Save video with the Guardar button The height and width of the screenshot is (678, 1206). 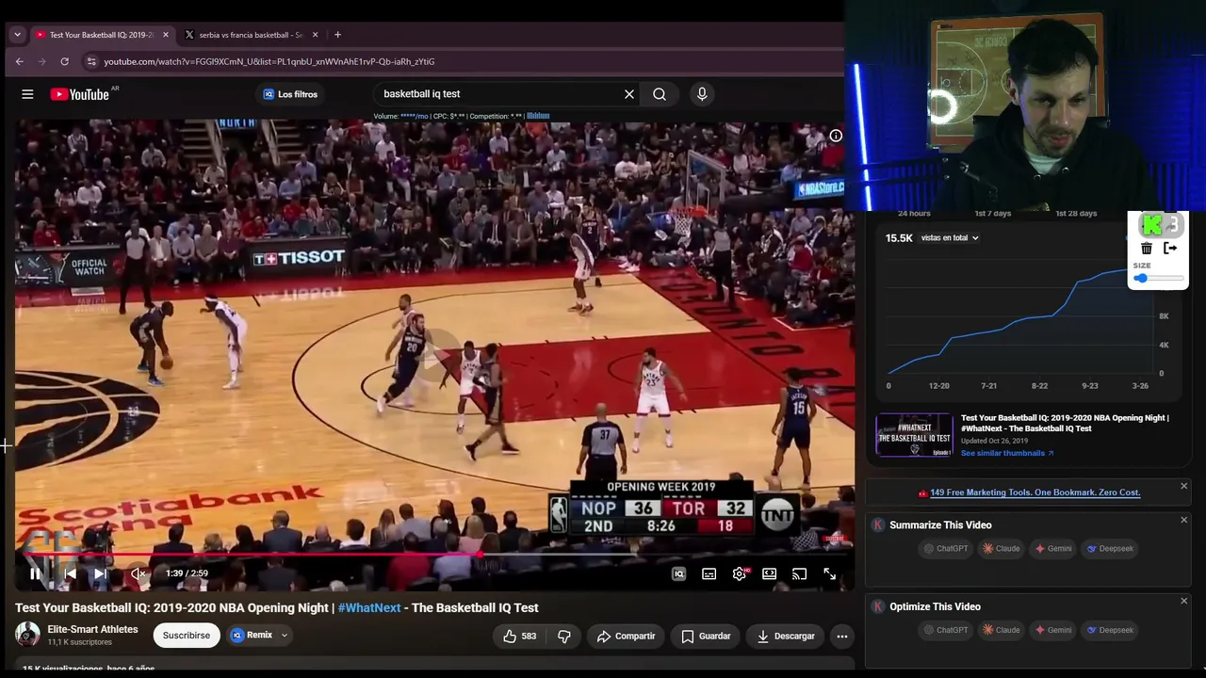pos(707,637)
